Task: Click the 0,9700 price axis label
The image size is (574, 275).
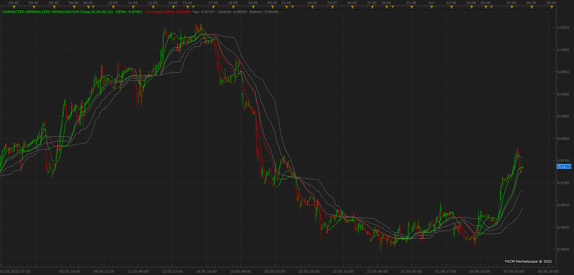Action: point(563,183)
